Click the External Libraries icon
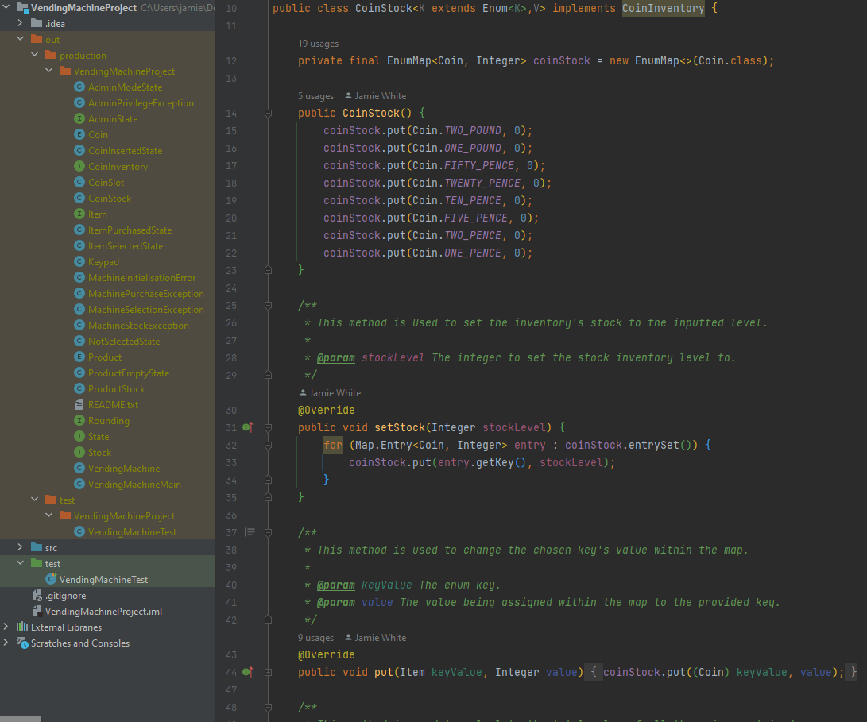 pyautogui.click(x=22, y=627)
